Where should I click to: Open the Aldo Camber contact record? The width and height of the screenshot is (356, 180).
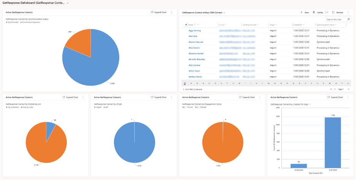click(x=194, y=65)
